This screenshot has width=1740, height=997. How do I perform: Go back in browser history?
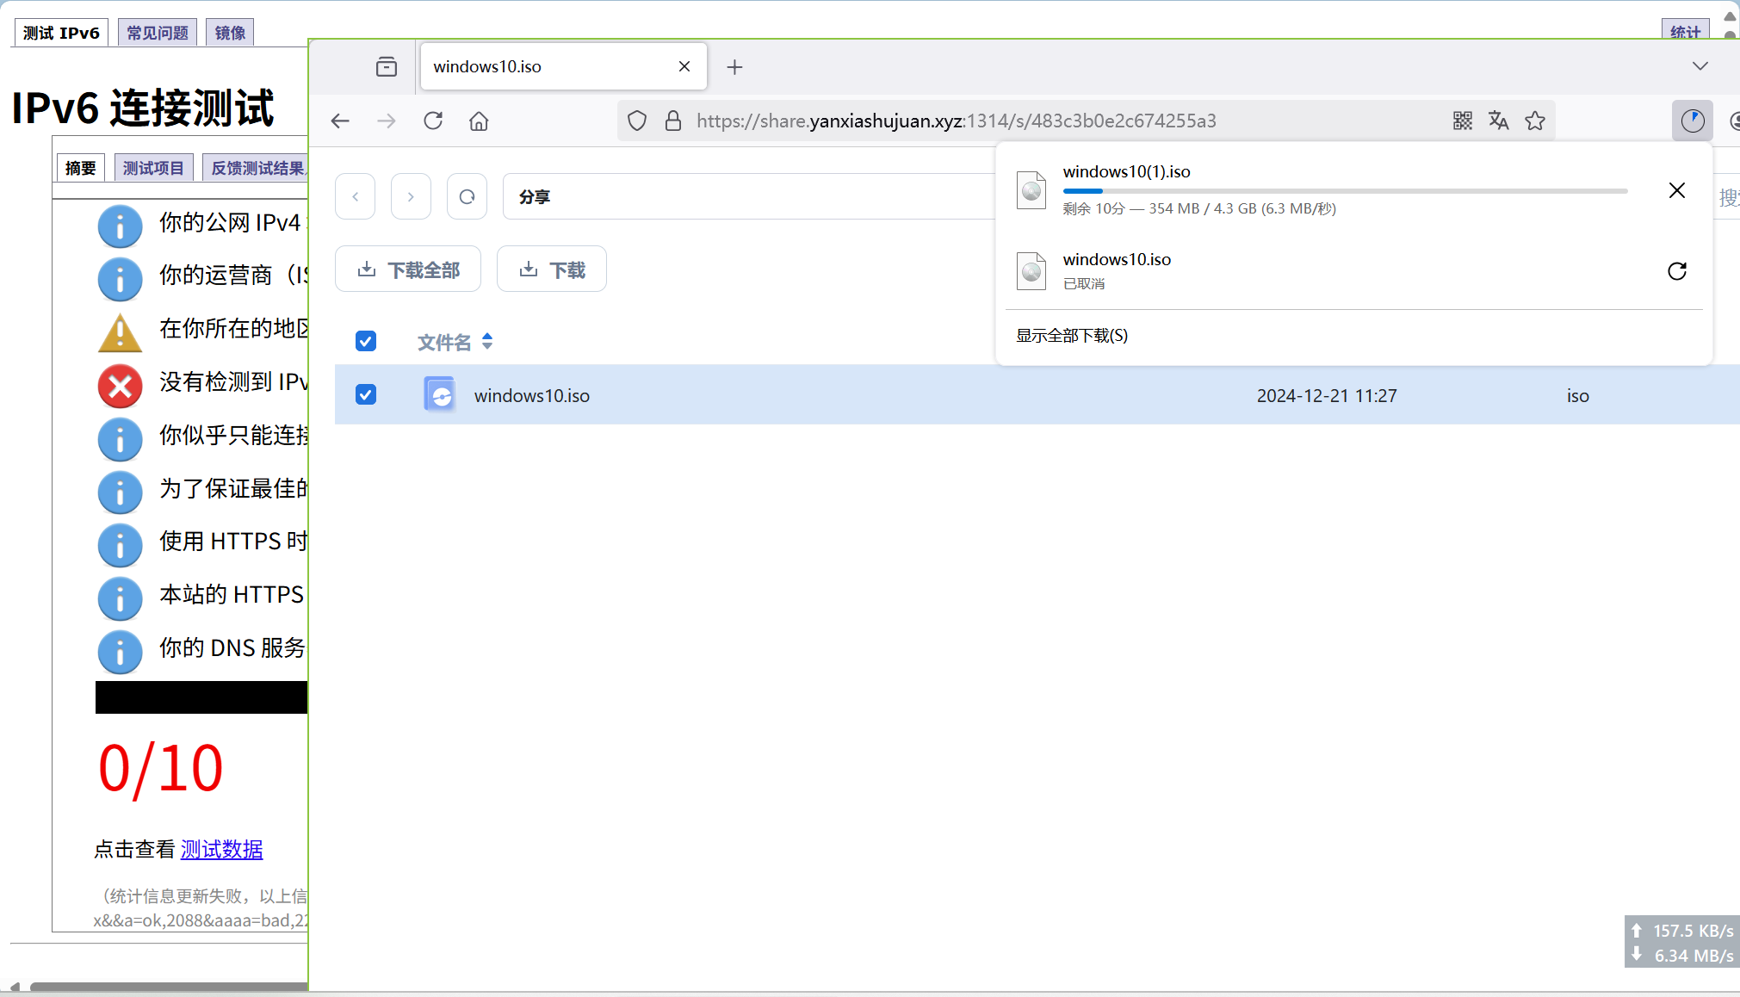point(341,121)
